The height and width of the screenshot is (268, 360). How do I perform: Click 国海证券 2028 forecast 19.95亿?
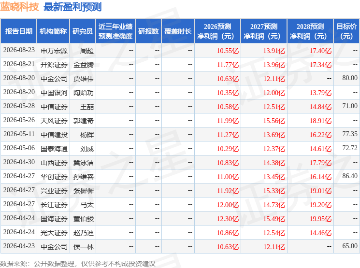320,219
